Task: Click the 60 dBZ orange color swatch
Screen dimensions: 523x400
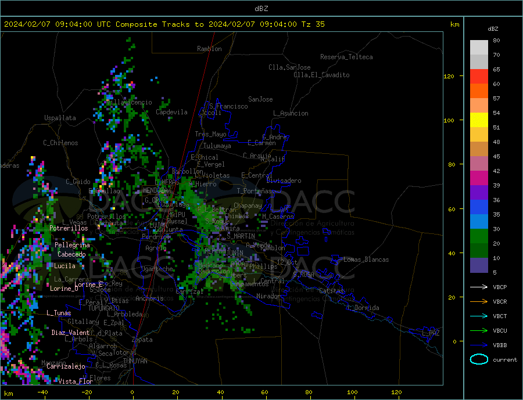Action: (x=479, y=91)
